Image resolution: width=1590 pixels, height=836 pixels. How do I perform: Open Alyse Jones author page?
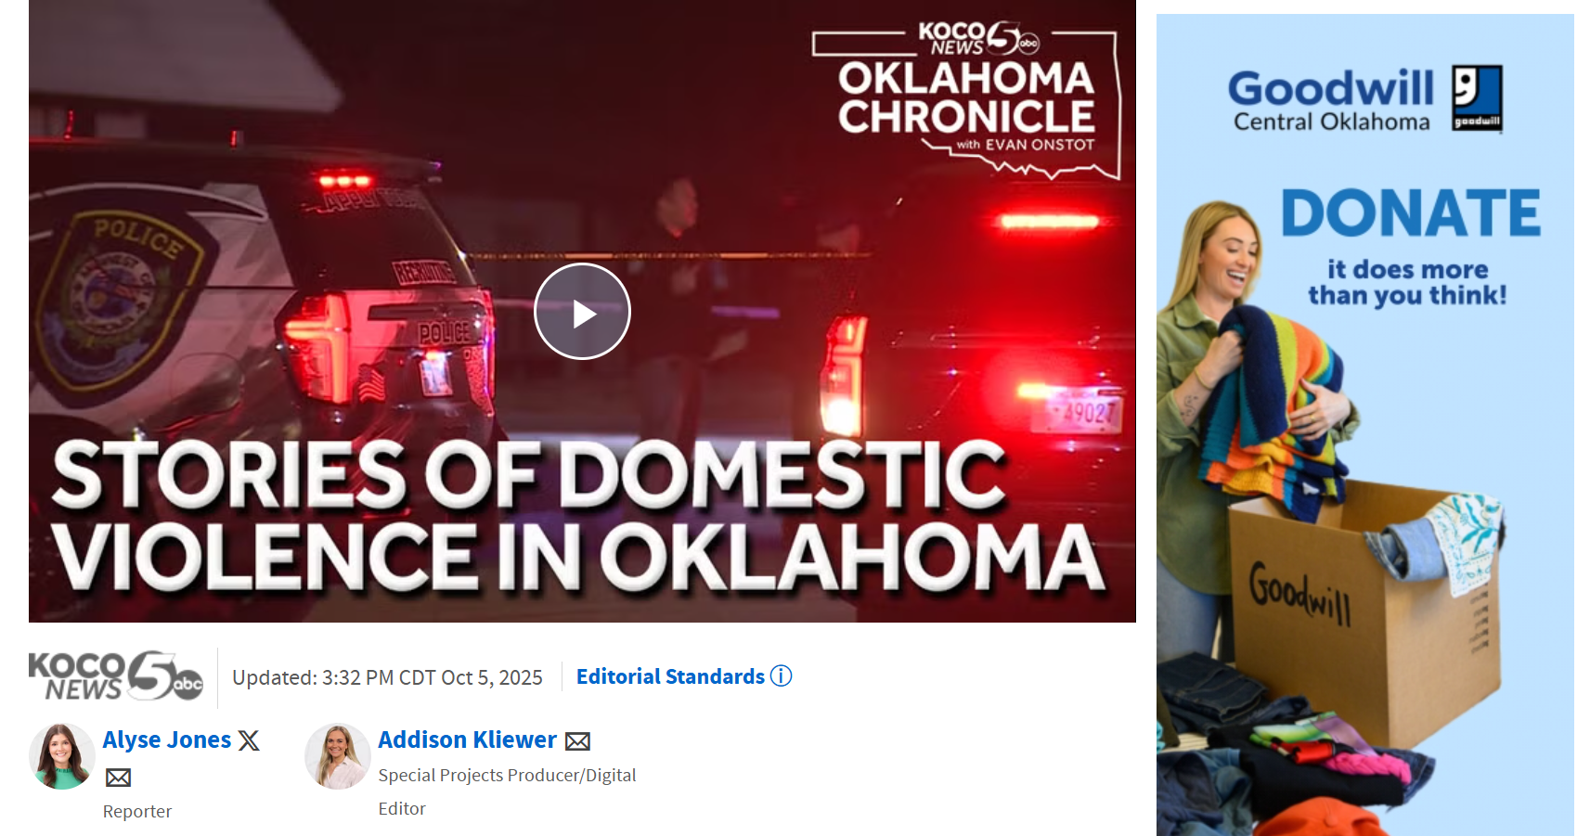[167, 740]
